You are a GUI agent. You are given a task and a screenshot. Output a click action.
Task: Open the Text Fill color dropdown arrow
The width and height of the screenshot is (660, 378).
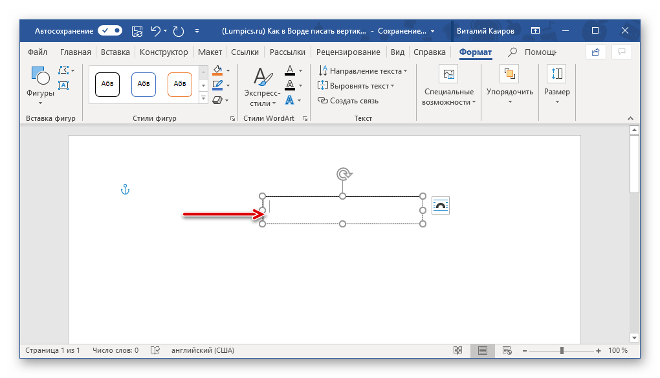point(300,70)
